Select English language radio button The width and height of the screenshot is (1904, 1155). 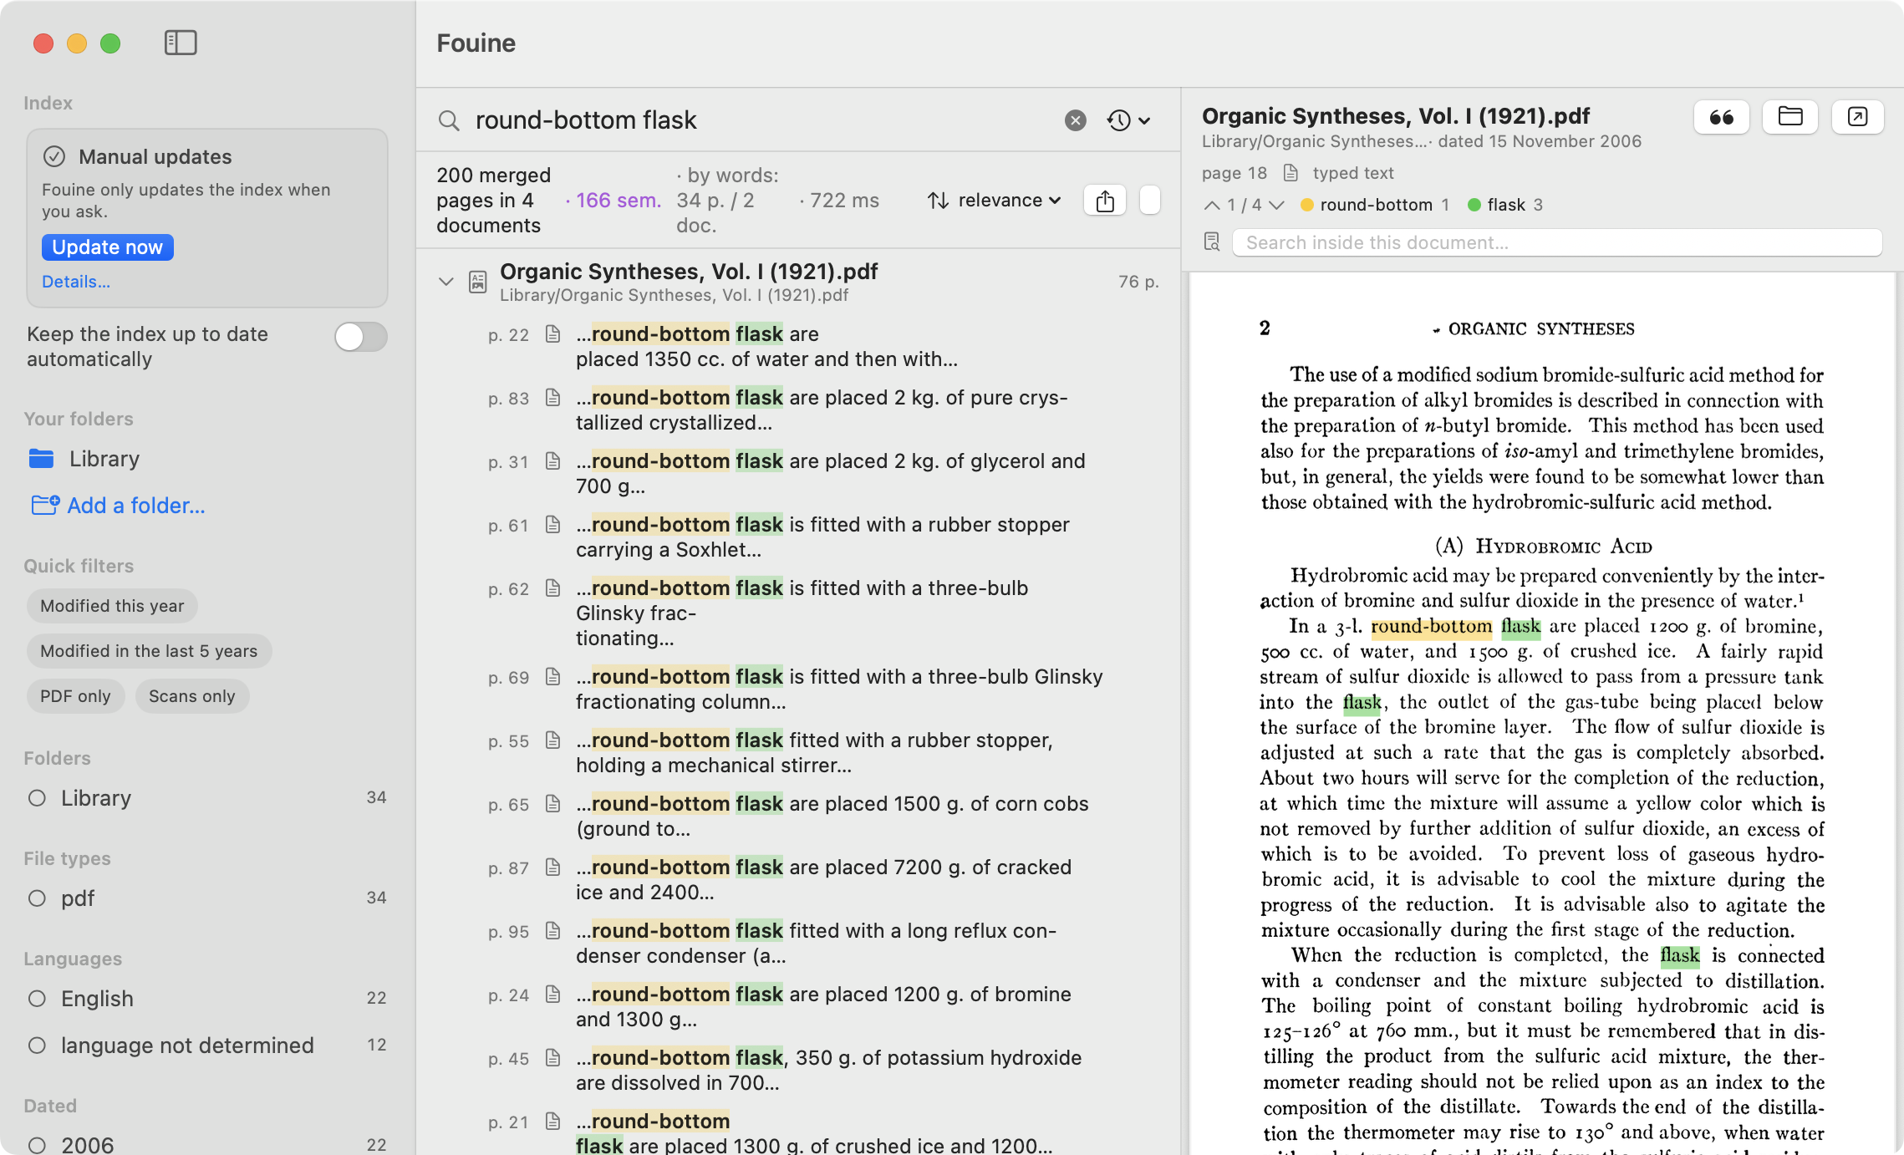click(x=37, y=999)
